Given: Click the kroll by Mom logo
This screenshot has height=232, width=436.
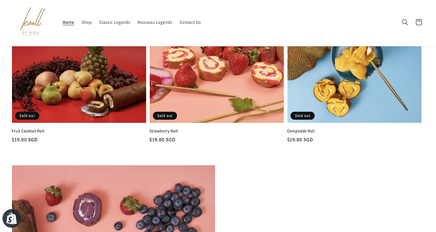Looking at the screenshot, I should click(32, 22).
